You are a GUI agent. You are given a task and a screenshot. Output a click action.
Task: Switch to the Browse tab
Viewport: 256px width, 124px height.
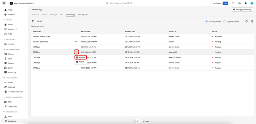pos(44,15)
